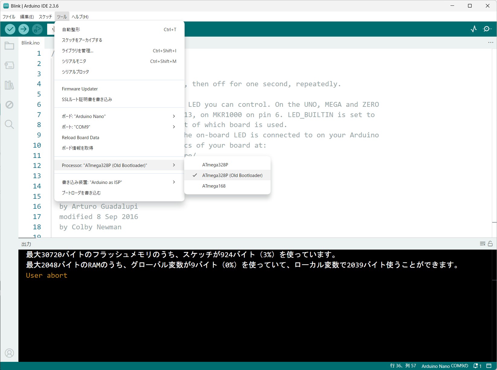497x370 pixels.
Task: Select checked ATmega328P (Old Bootloader) option
Action: coord(232,175)
